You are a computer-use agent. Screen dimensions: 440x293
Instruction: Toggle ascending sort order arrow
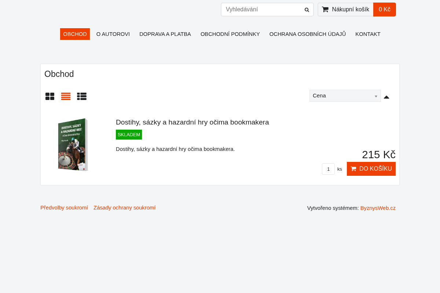point(386,97)
